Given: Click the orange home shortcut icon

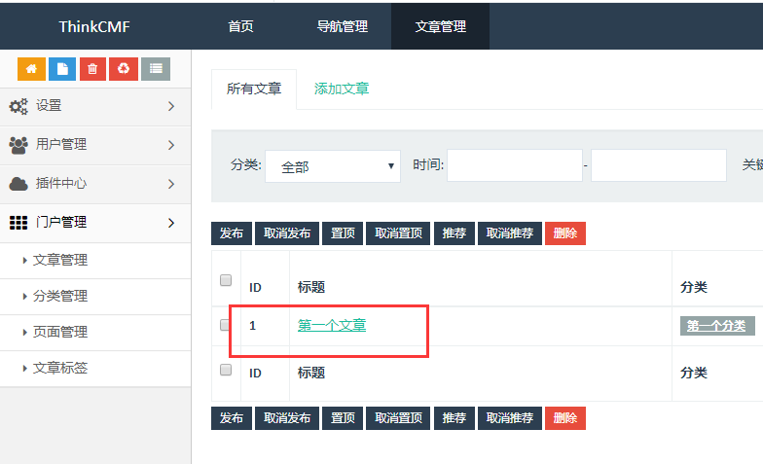Looking at the screenshot, I should (31, 69).
